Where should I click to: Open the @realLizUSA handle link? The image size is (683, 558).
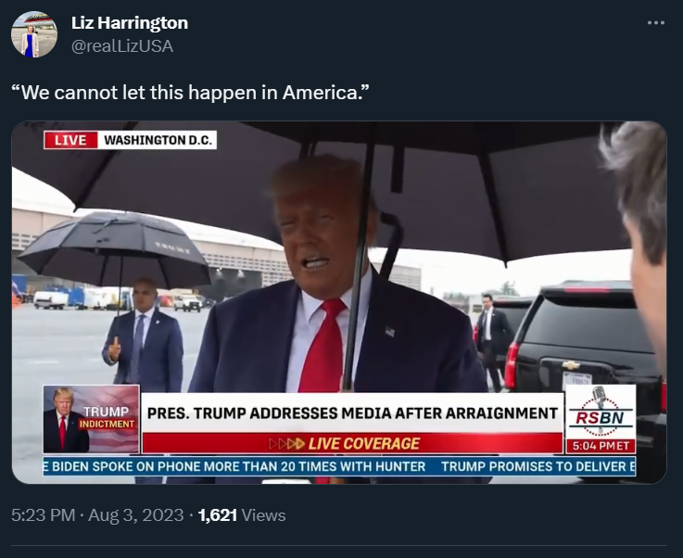pos(122,46)
